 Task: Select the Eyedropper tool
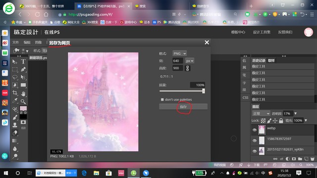(15, 101)
